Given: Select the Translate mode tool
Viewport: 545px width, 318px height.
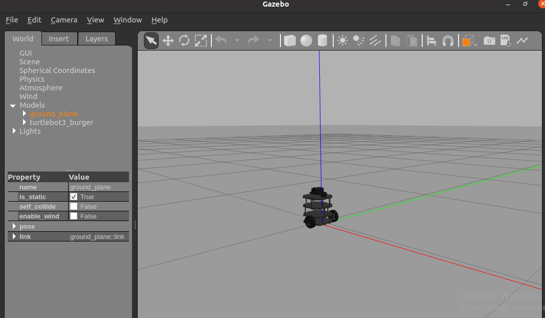Looking at the screenshot, I should pyautogui.click(x=168, y=41).
